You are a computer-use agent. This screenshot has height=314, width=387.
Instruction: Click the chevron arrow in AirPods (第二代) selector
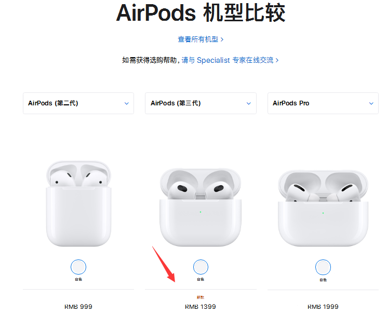pos(127,104)
